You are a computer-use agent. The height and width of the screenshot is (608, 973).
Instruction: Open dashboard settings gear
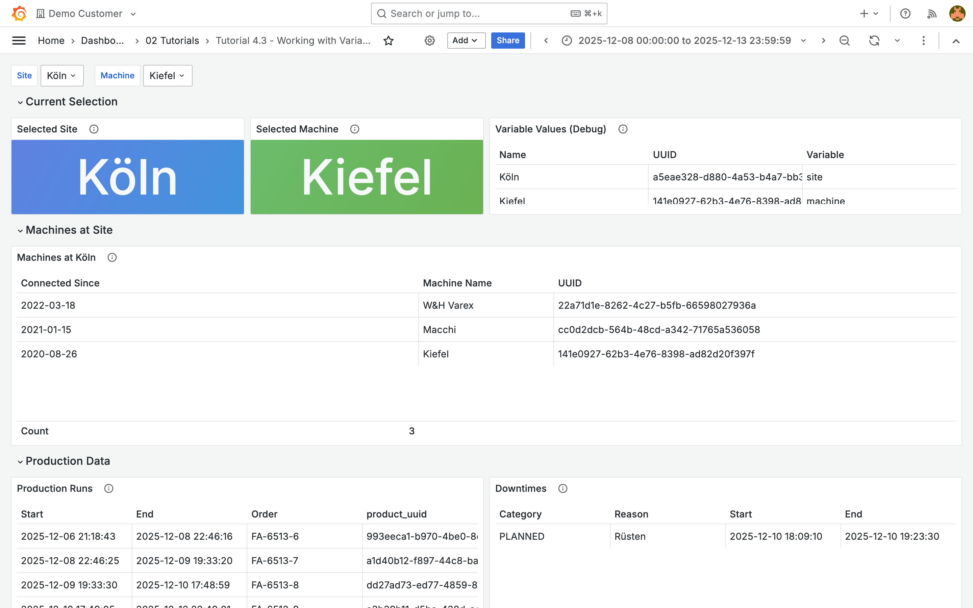coord(429,41)
